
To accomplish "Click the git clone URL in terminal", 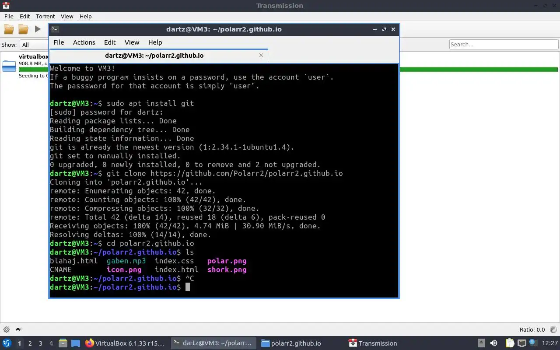I will (246, 173).
